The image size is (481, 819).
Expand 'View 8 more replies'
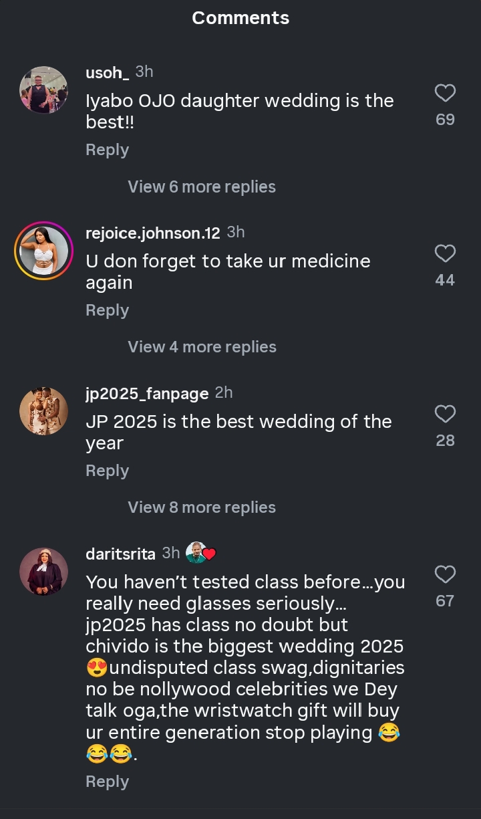(202, 507)
